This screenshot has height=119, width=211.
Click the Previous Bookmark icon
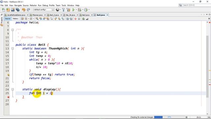56,19
